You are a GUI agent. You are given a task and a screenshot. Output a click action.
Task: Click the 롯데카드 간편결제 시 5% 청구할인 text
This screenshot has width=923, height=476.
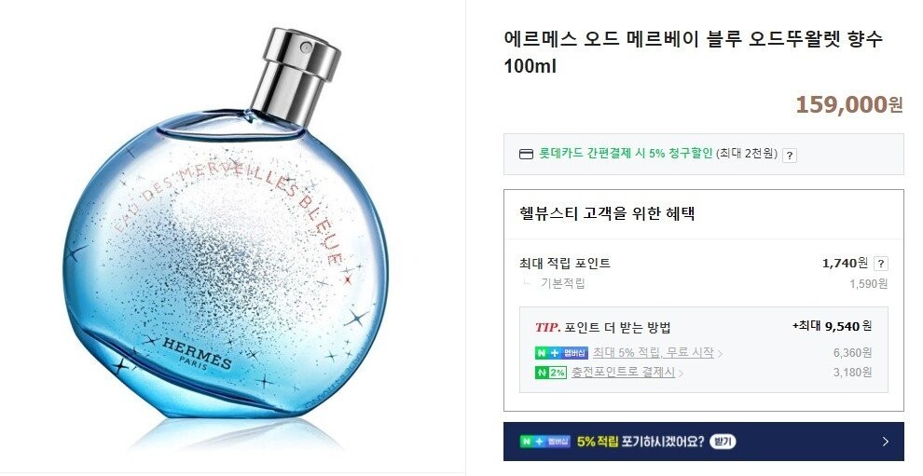(x=626, y=154)
